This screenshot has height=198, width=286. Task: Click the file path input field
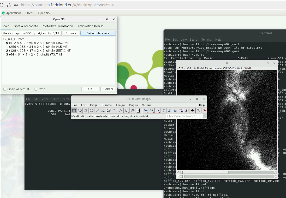[x=32, y=33]
